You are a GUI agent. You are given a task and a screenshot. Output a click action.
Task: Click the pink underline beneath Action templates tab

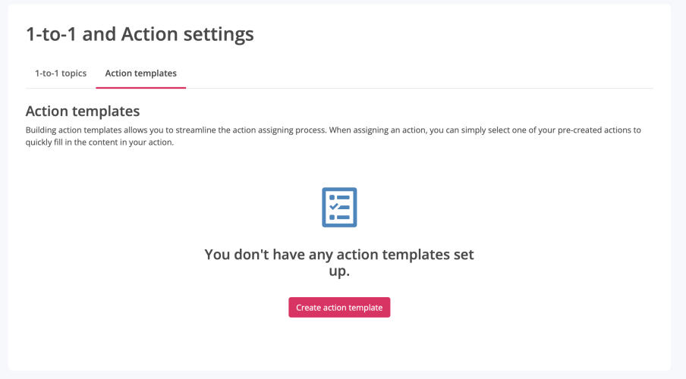click(140, 87)
